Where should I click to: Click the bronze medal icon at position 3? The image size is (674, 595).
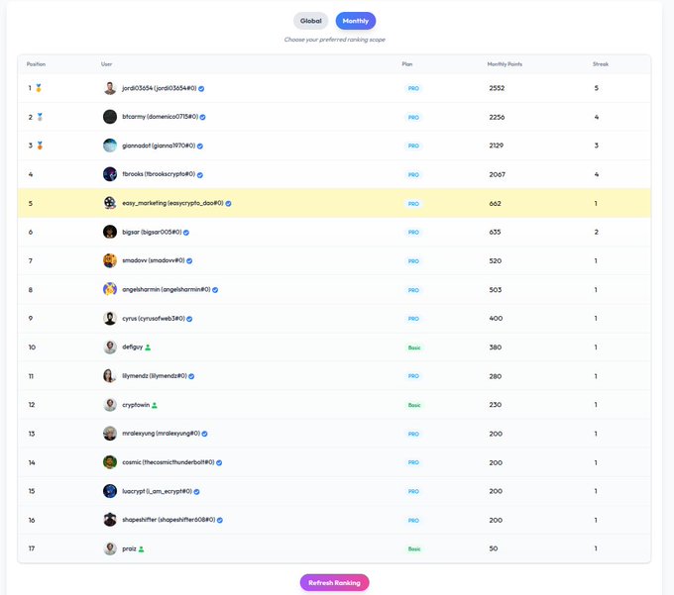40,146
